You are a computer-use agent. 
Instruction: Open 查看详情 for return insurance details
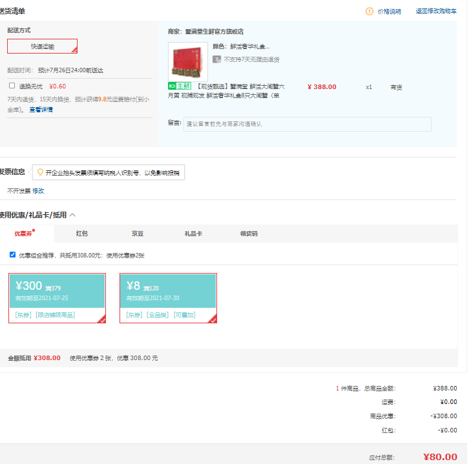[x=41, y=110]
